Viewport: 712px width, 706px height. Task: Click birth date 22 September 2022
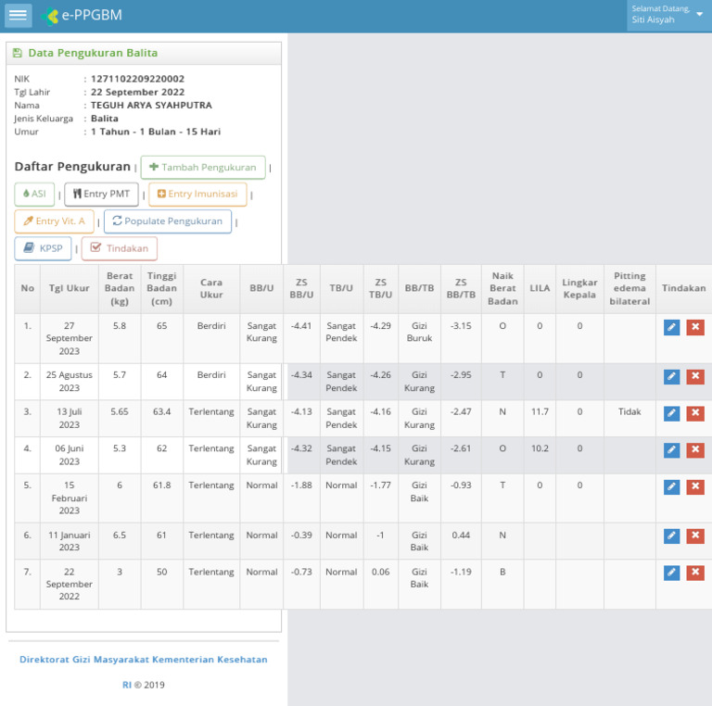pyautogui.click(x=137, y=92)
